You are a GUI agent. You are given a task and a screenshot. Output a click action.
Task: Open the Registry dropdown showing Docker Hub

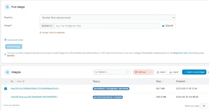pyautogui.click(x=107, y=17)
